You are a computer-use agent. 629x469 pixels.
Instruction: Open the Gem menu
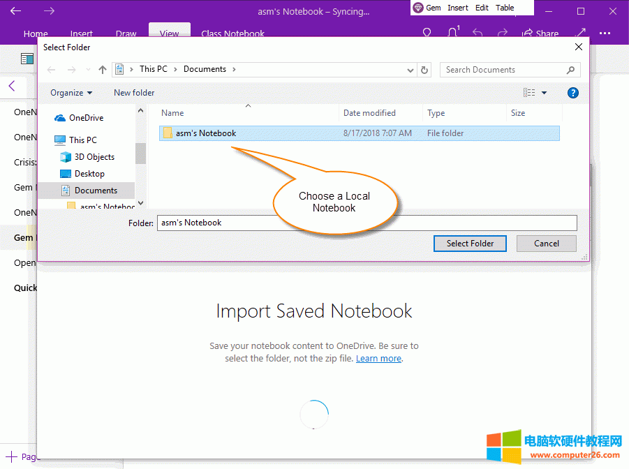point(433,7)
